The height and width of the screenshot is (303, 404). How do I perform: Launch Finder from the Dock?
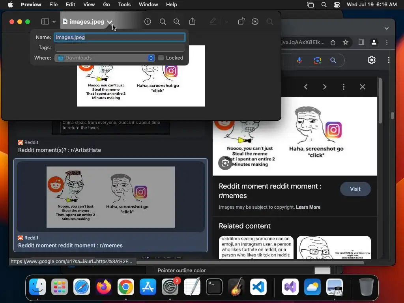37,287
